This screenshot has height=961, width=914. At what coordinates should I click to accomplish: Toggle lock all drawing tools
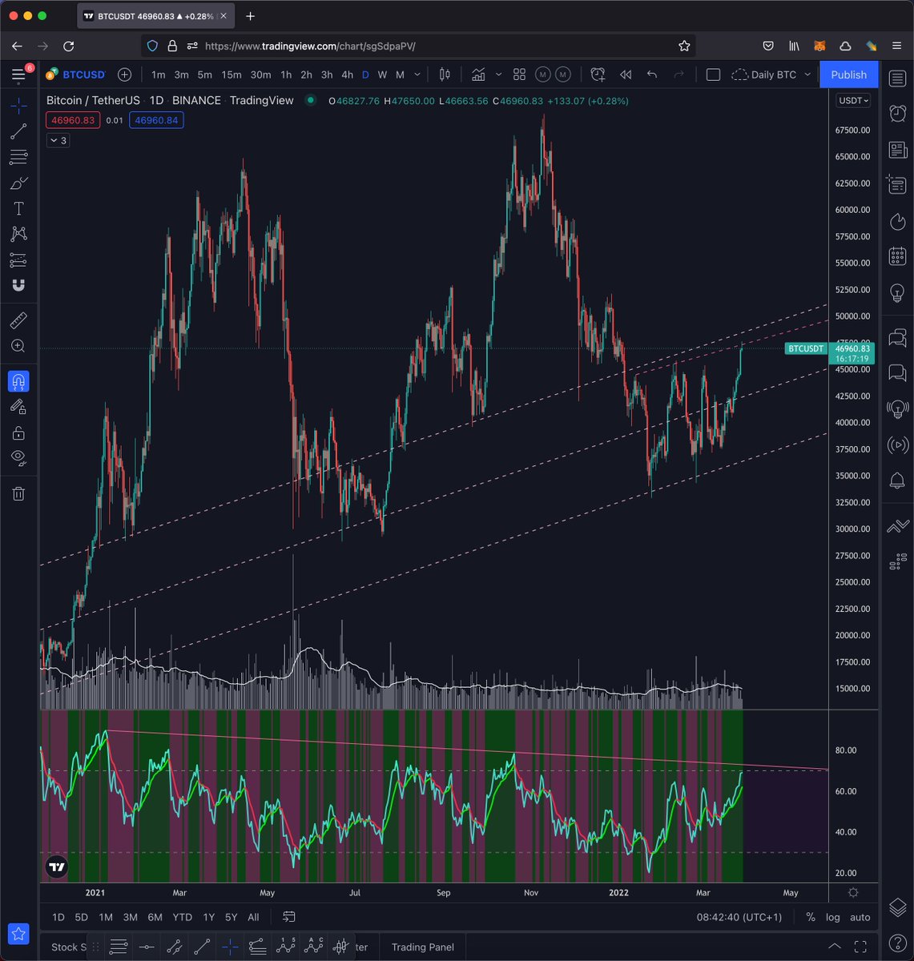click(x=18, y=432)
